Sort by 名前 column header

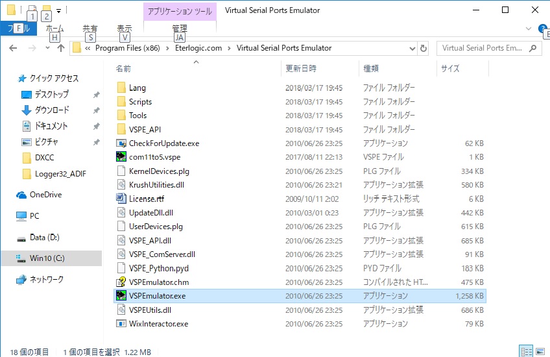point(197,68)
